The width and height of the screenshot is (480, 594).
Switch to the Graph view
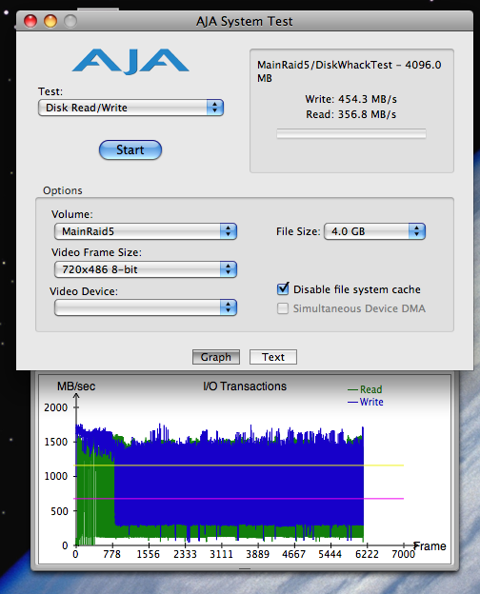coord(216,357)
